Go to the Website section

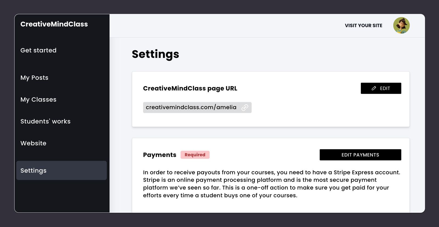tap(33, 143)
